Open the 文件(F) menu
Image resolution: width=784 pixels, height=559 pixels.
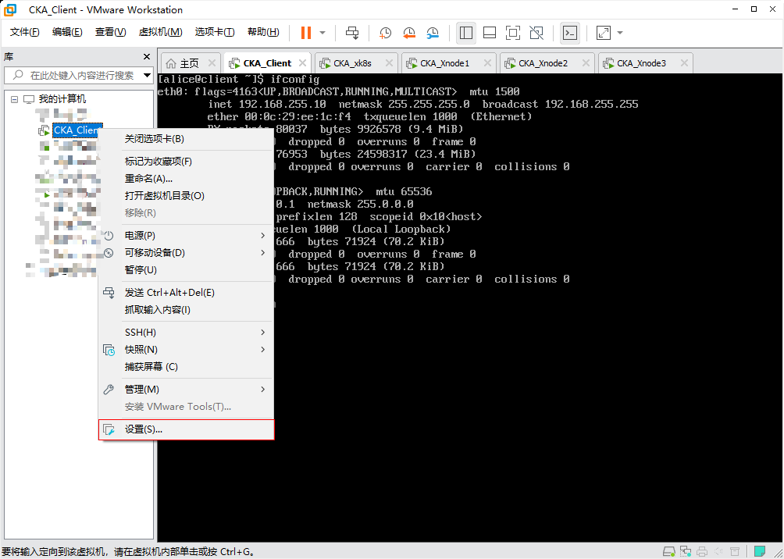tap(25, 32)
